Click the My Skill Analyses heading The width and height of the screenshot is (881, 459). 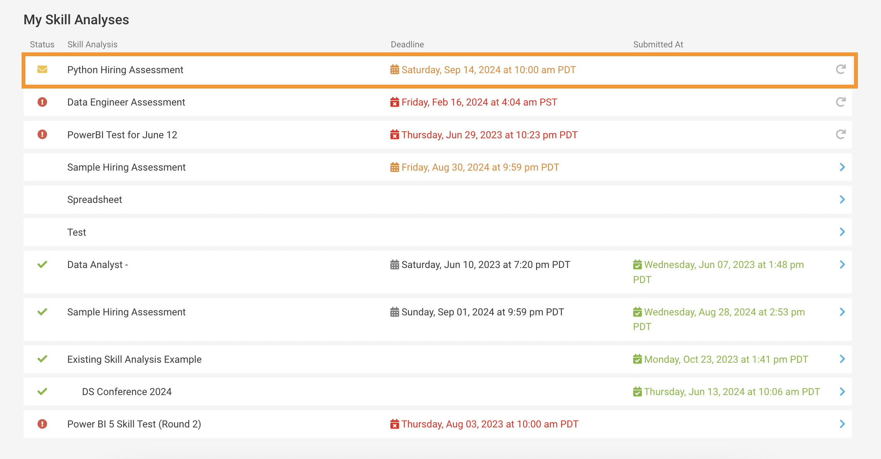coord(76,20)
